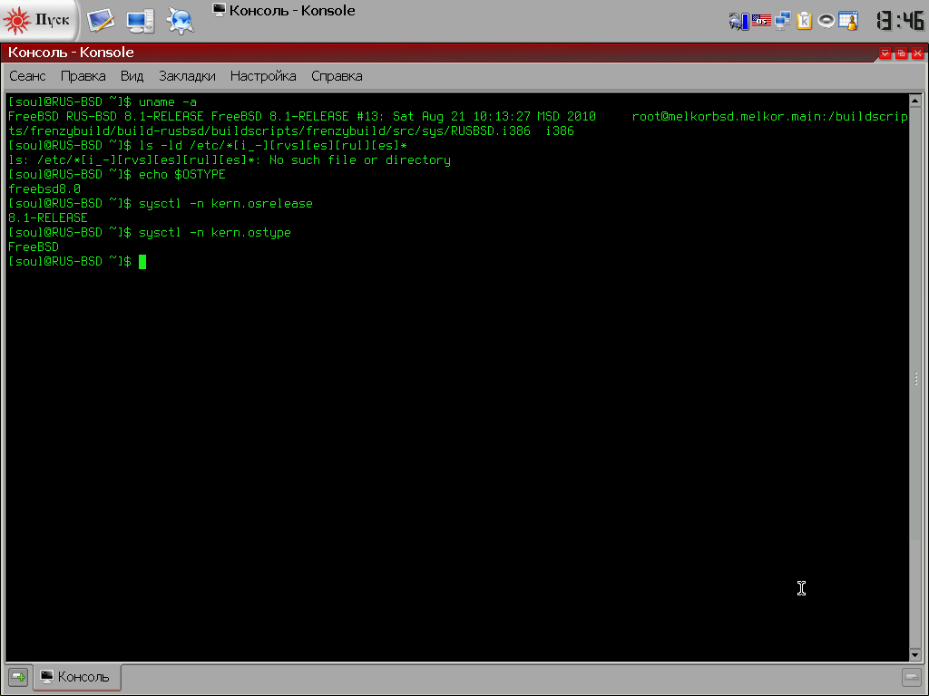Click the show desktop icon with pencil
Viewport: 929px width, 696px height.
click(101, 21)
